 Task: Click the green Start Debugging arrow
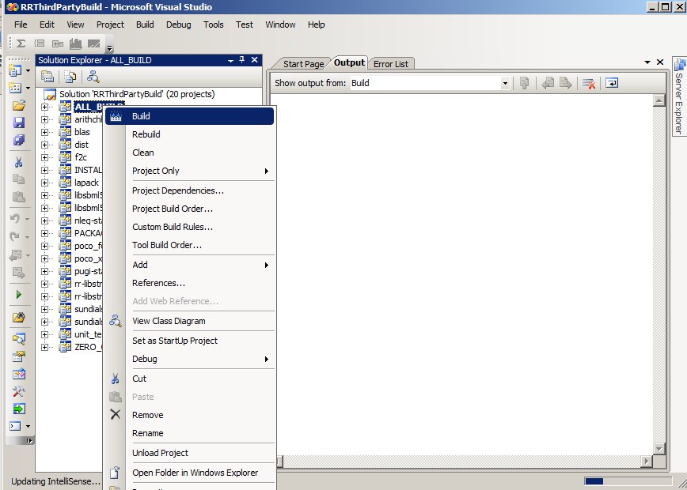pos(19,294)
